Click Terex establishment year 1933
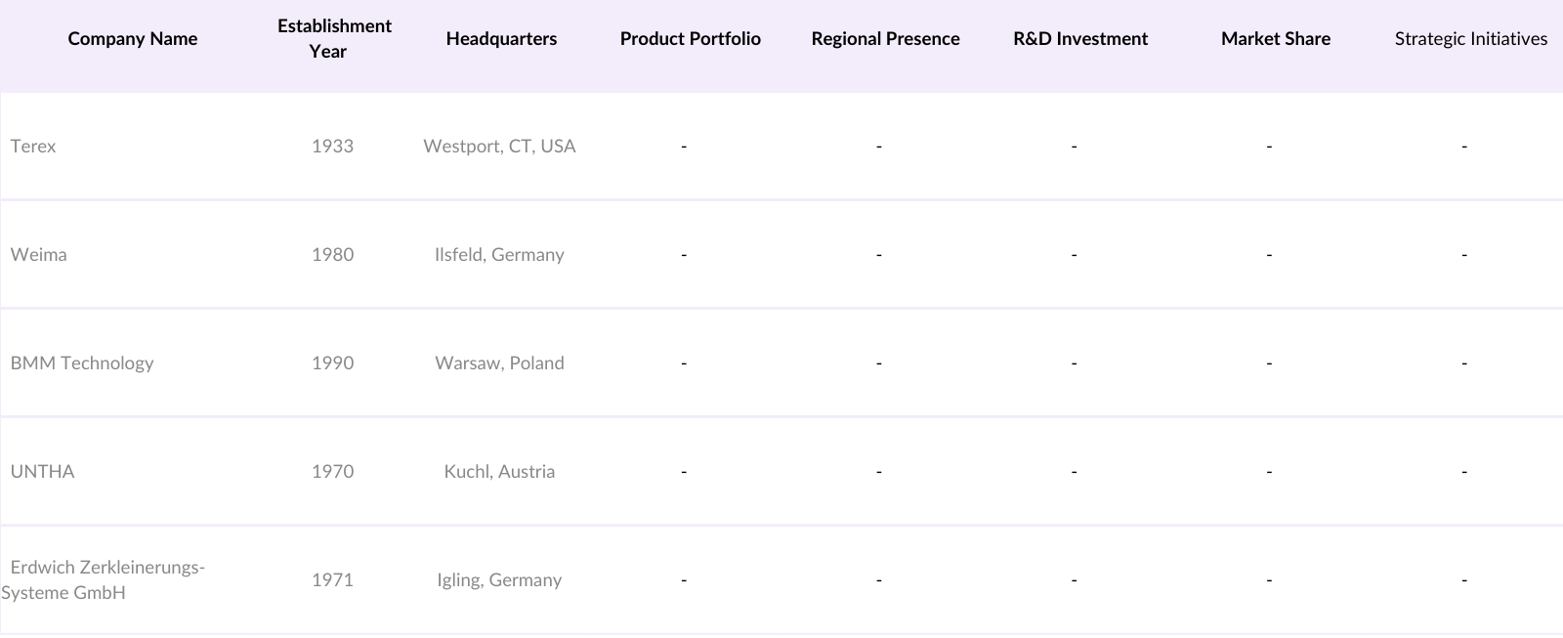Image resolution: width=1563 pixels, height=638 pixels. click(332, 147)
